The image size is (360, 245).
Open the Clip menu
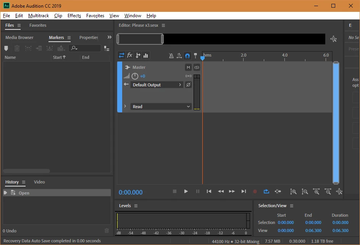[58, 16]
